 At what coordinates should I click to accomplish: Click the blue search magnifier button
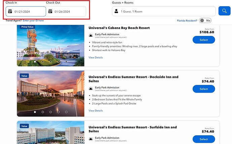[x=224, y=11]
